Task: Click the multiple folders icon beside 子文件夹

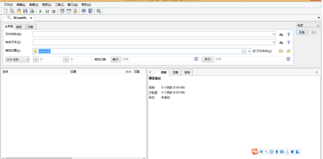Action: click(288, 51)
